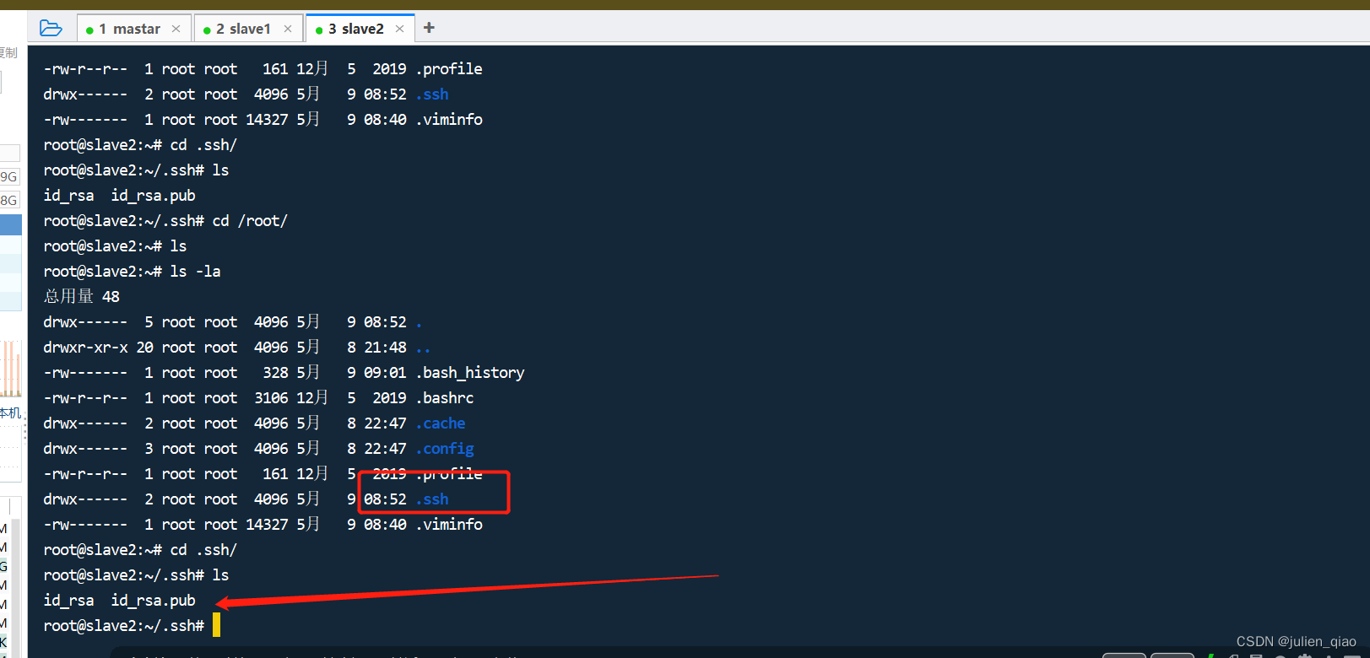1370x658 pixels.
Task: Click the '总用量 48' line
Action: pos(82,297)
